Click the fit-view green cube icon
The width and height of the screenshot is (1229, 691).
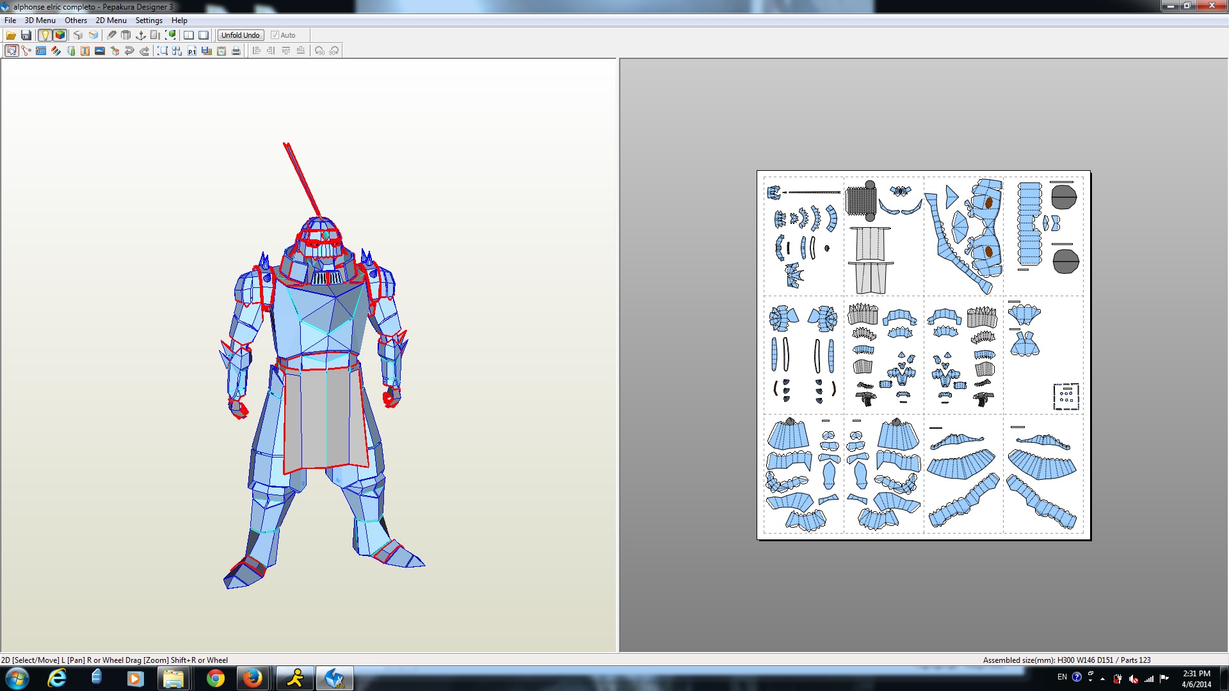[x=170, y=35]
